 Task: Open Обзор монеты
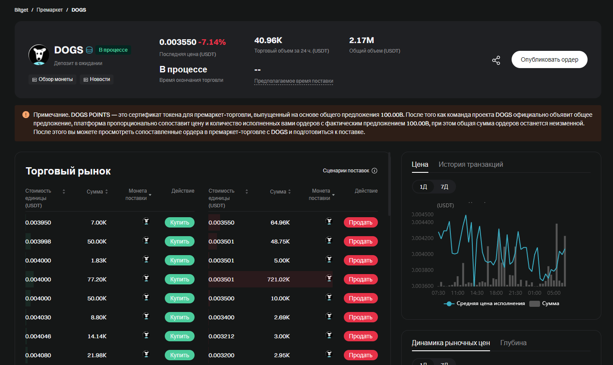tap(52, 79)
